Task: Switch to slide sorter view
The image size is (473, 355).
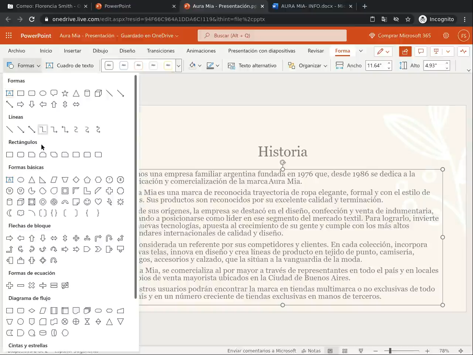Action: [345, 351]
